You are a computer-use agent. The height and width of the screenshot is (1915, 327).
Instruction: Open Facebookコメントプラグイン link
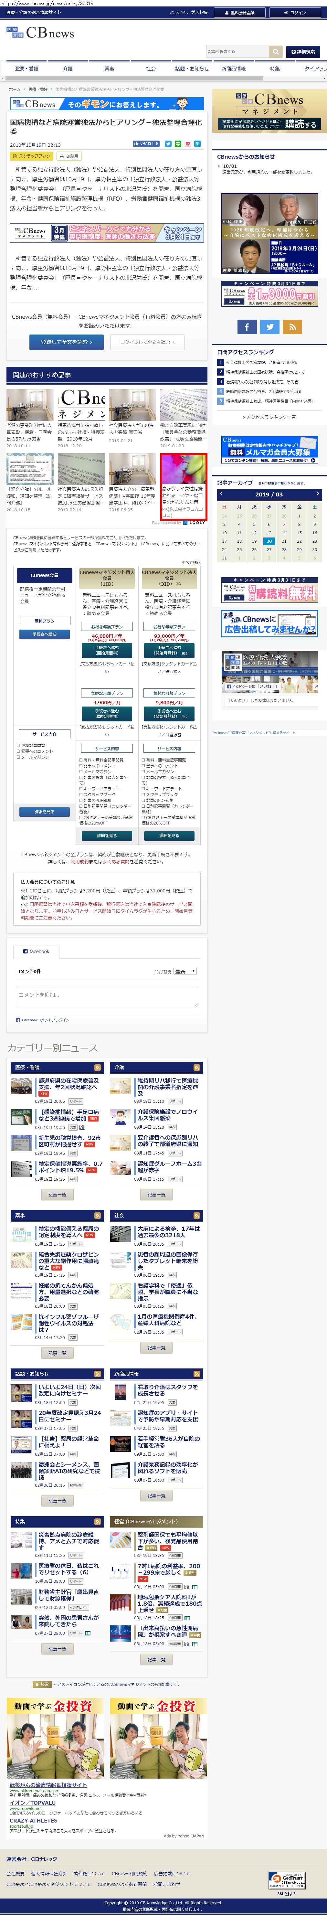[x=45, y=1020]
